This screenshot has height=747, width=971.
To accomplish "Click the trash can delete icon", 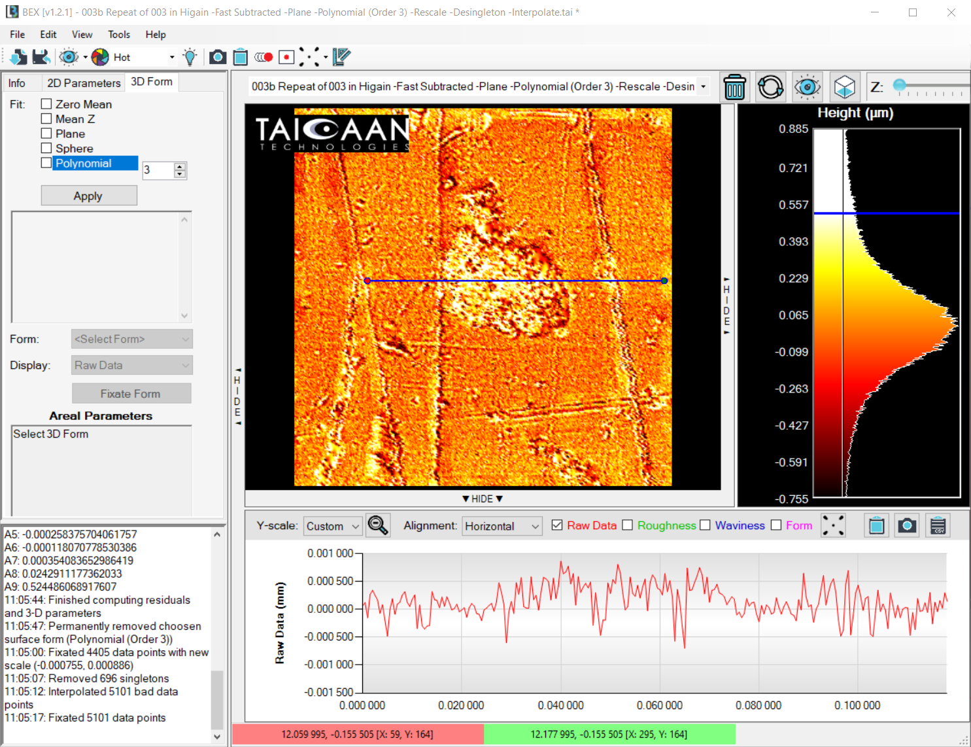I will [x=734, y=87].
